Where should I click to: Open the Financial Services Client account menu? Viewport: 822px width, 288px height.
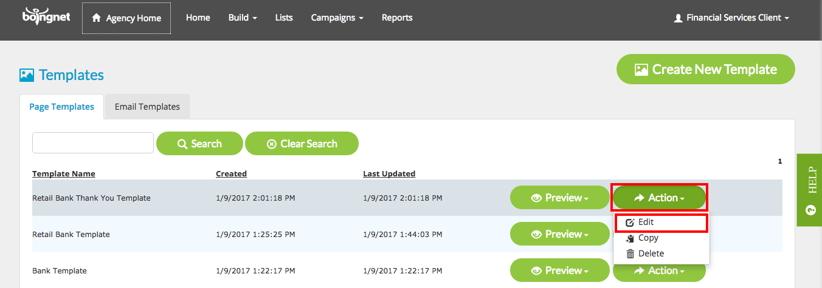pyautogui.click(x=731, y=18)
